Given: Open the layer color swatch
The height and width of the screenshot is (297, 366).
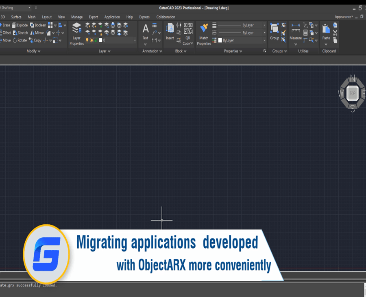Looking at the screenshot, I should coord(100,40).
